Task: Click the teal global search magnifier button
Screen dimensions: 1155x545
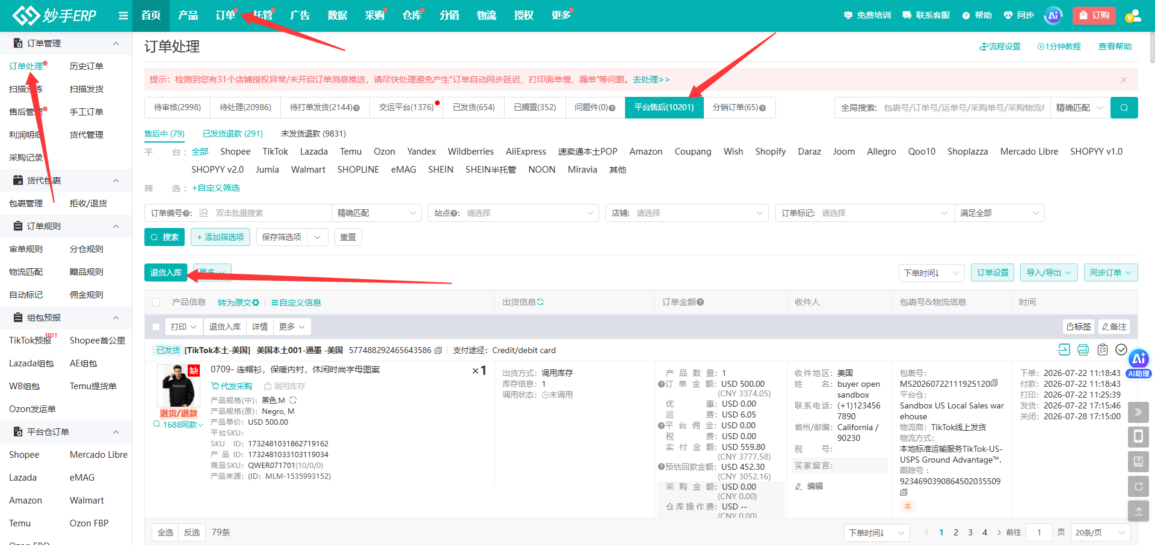Action: [1124, 108]
